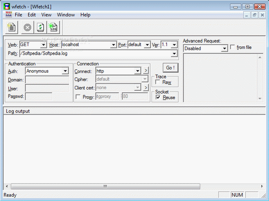Expand the Port dropdown showing default

(147, 45)
